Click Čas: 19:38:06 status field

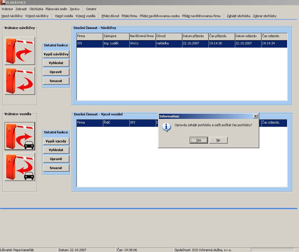point(145,250)
